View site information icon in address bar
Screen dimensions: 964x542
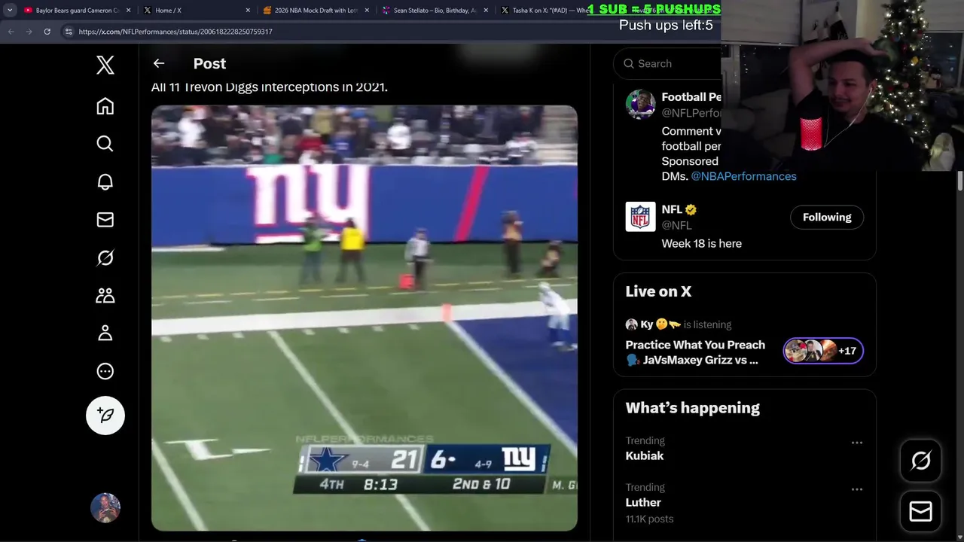click(x=69, y=32)
